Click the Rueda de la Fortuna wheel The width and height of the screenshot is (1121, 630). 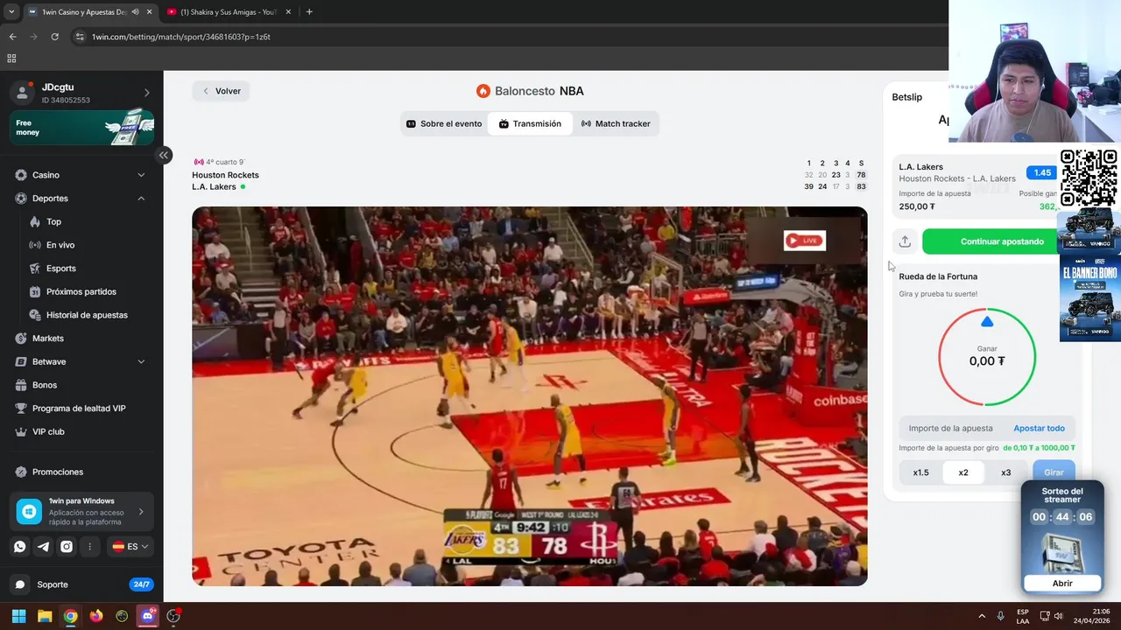[x=987, y=357]
